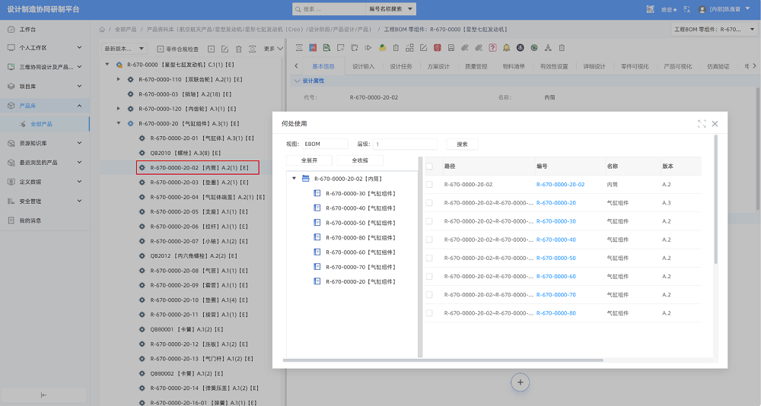Click the 全收缩 button

360,160
